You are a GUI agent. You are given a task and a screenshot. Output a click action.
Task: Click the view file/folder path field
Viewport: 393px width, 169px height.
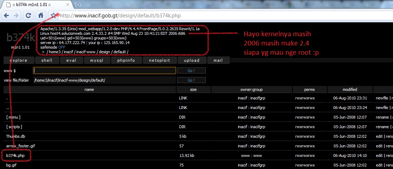click(x=104, y=80)
